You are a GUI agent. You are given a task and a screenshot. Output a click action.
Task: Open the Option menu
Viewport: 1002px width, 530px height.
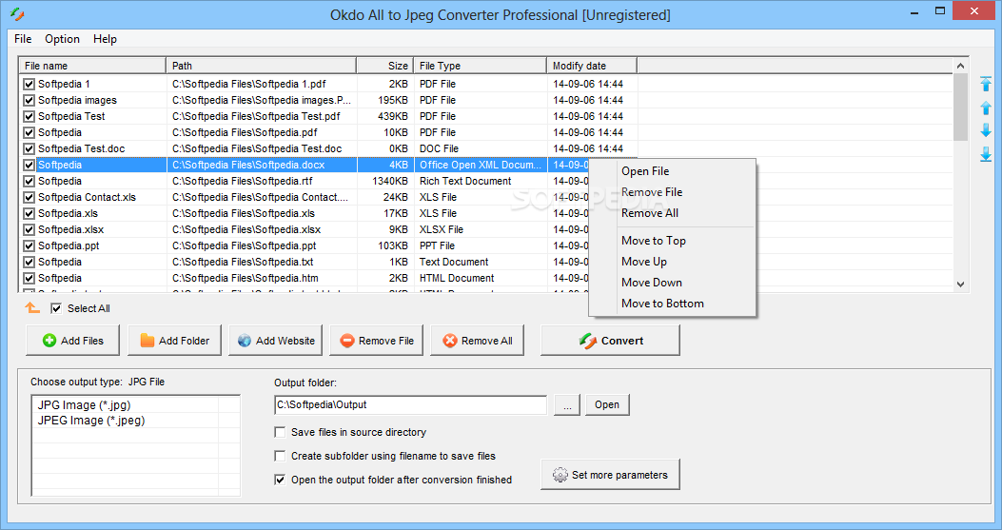(62, 39)
